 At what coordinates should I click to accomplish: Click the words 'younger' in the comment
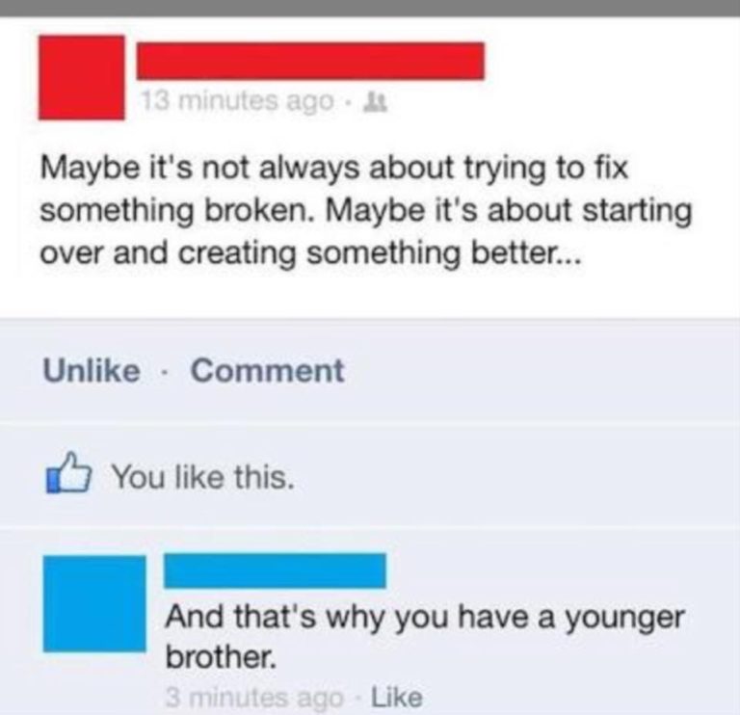(624, 619)
